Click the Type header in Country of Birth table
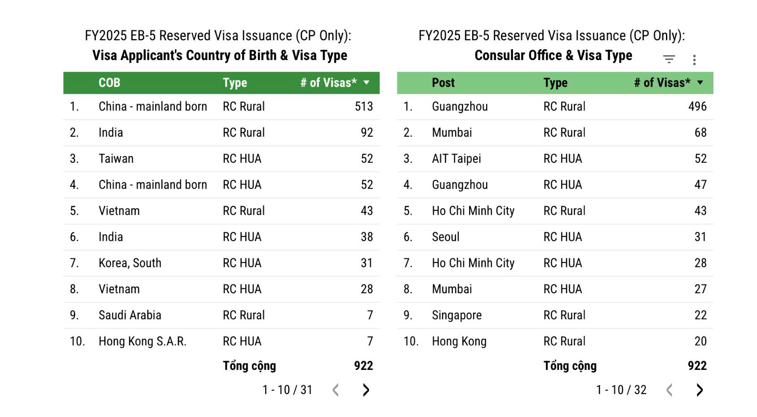This screenshot has height=417, width=757. pyautogui.click(x=235, y=83)
